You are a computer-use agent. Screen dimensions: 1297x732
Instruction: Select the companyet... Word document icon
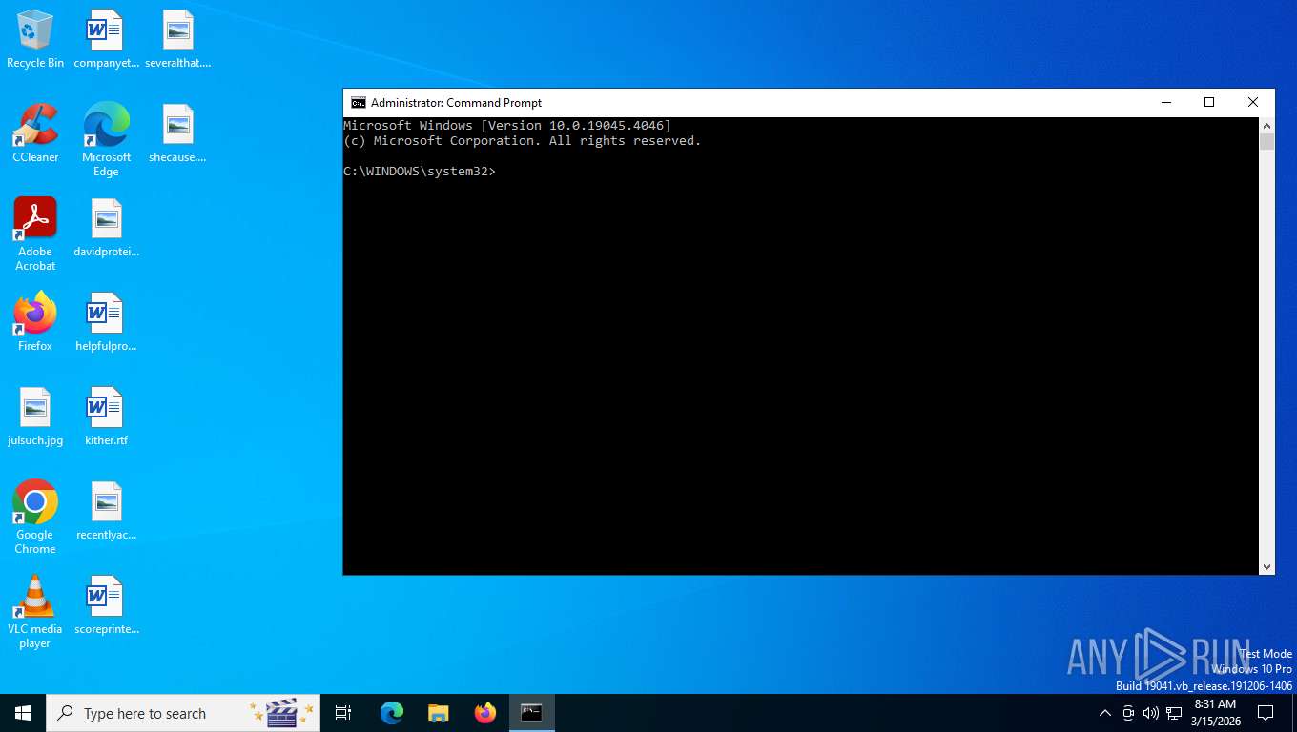coord(106,39)
